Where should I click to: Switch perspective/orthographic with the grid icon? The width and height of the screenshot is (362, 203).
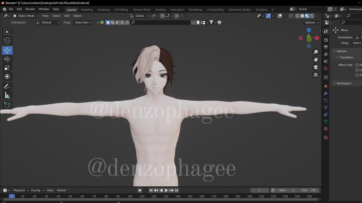(316, 75)
